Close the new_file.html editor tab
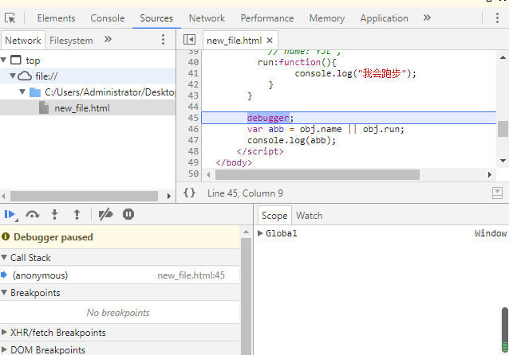The image size is (509, 355). pyautogui.click(x=270, y=41)
